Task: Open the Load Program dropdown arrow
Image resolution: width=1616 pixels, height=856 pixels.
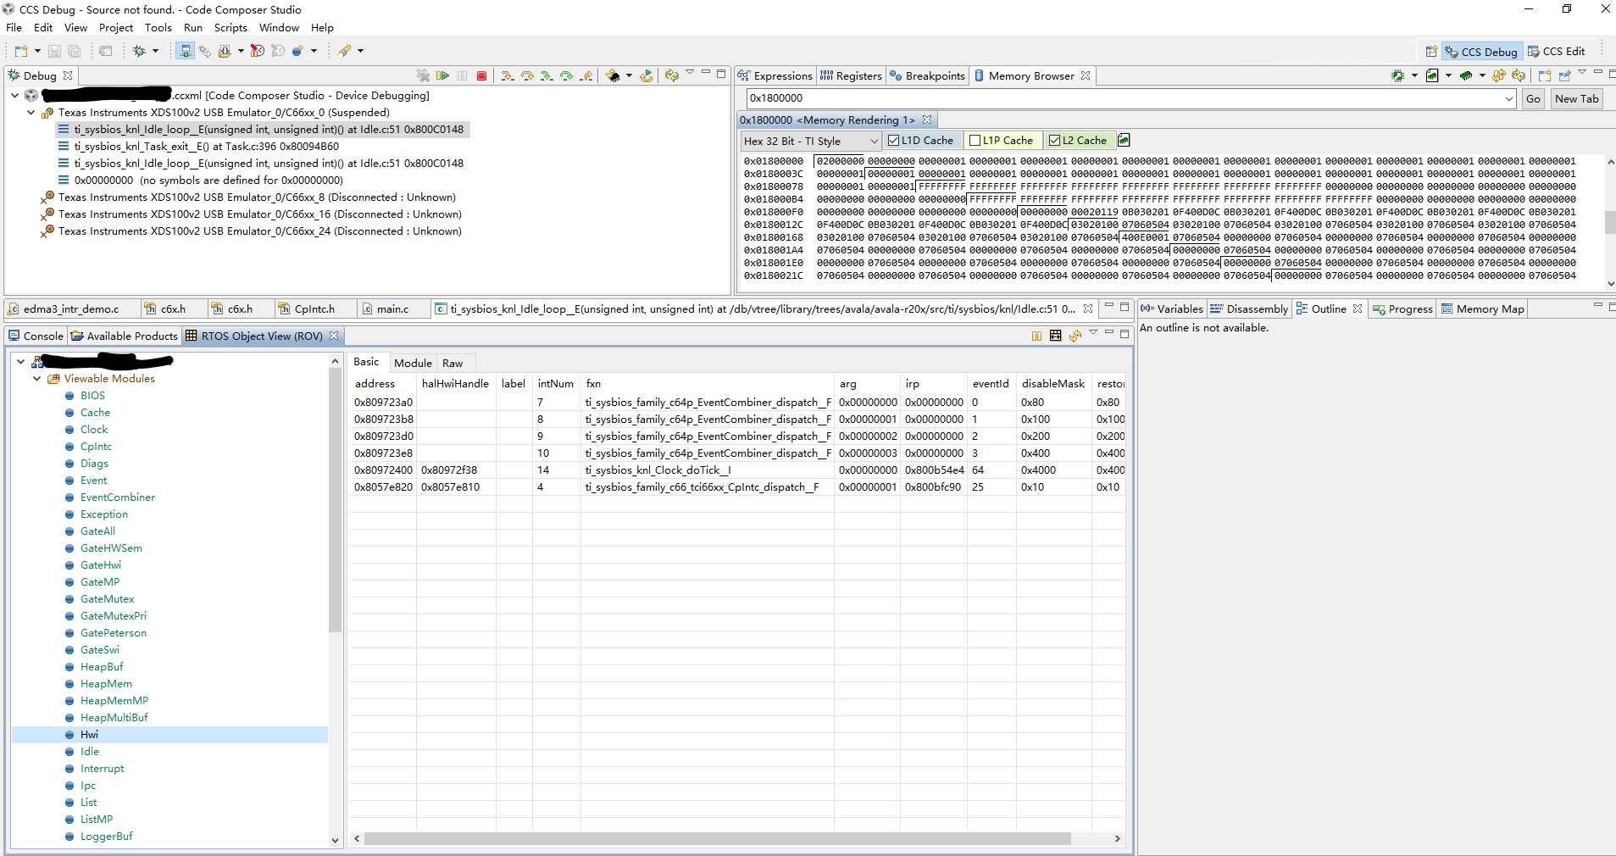Action: tap(241, 51)
